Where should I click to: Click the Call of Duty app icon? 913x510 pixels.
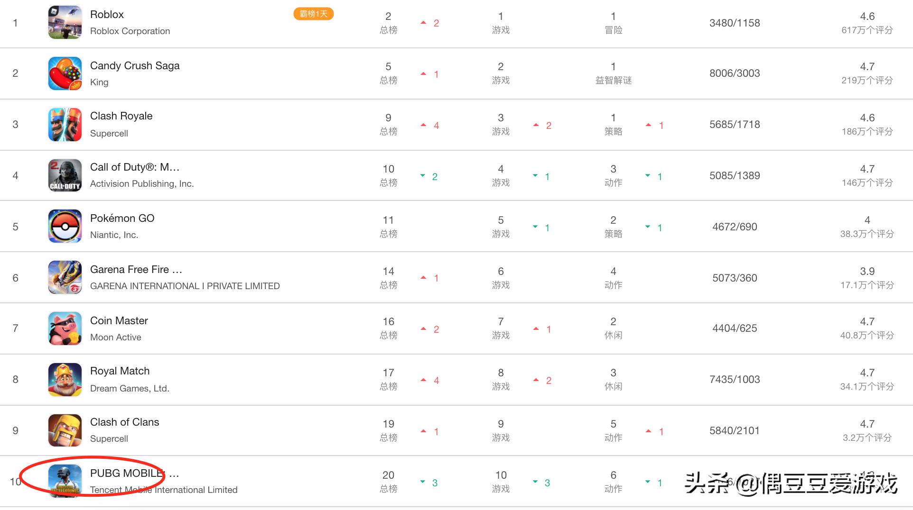(65, 175)
